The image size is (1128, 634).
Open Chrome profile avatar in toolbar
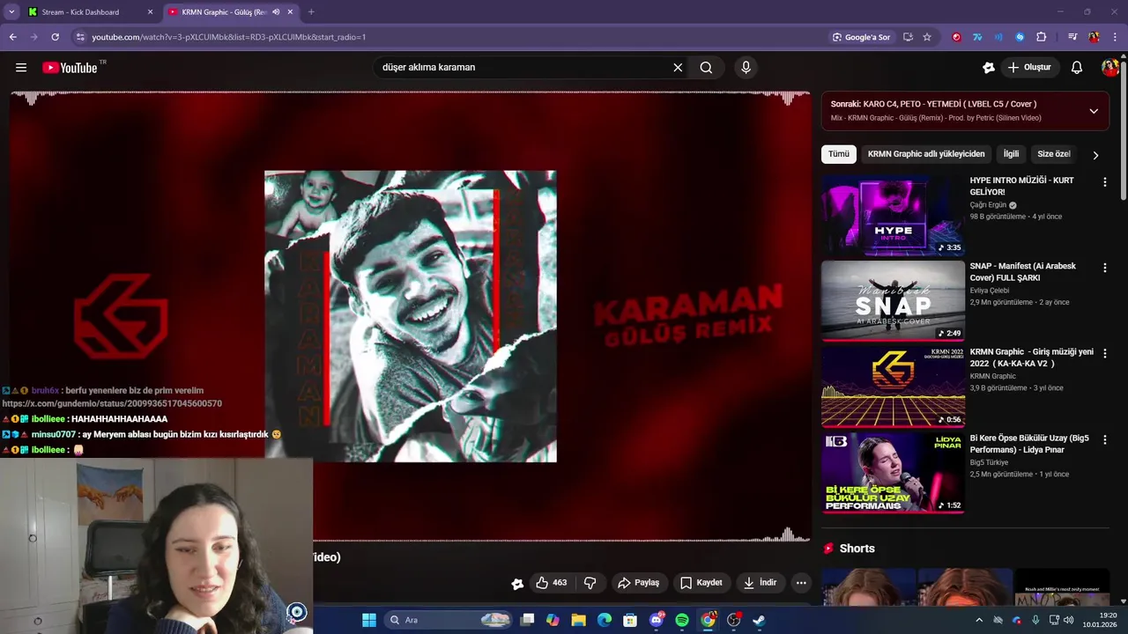pyautogui.click(x=1094, y=37)
